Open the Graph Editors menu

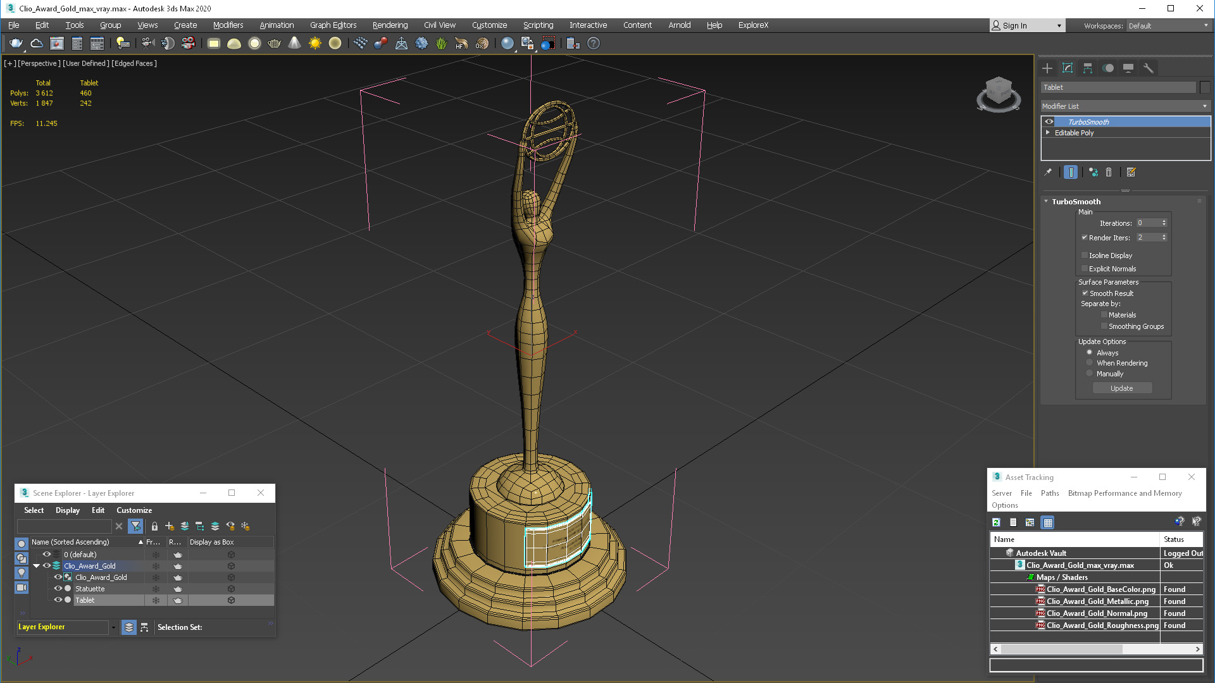pyautogui.click(x=333, y=25)
